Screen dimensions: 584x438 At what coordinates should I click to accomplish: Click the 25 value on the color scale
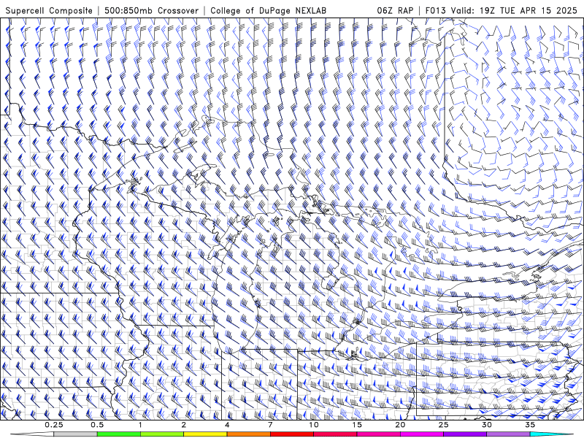click(444, 425)
